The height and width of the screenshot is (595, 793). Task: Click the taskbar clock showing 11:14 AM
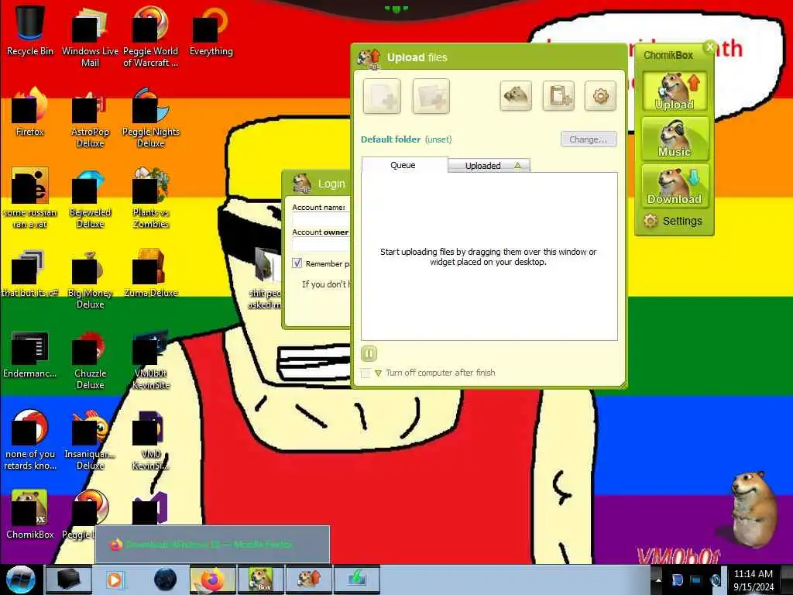point(753,580)
